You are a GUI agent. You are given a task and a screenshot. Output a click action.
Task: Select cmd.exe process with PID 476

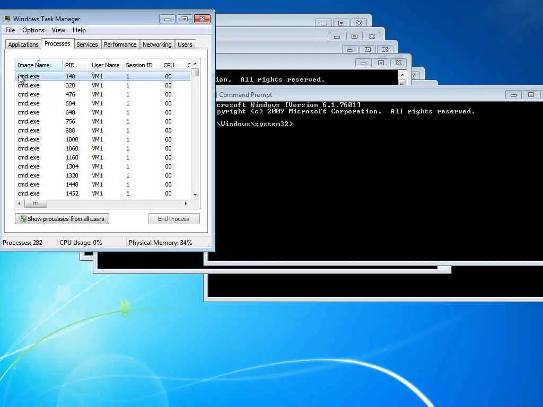[x=103, y=94]
